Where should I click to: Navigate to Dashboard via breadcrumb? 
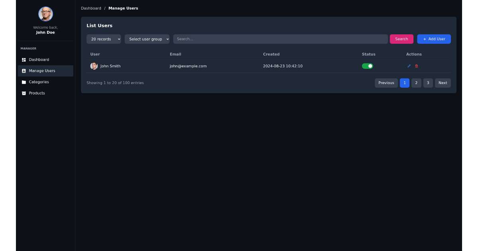click(x=91, y=8)
